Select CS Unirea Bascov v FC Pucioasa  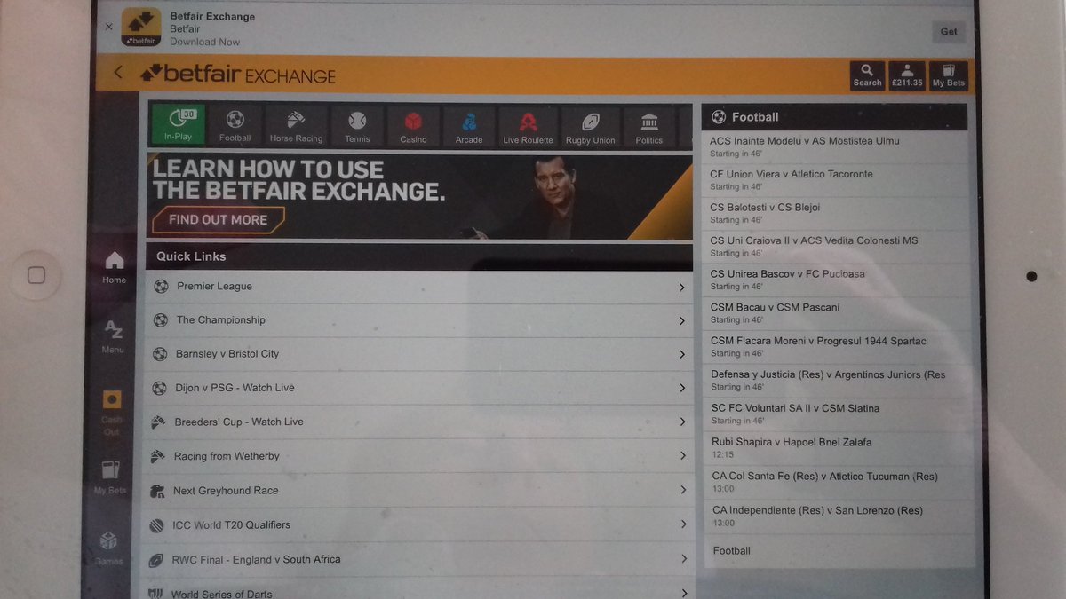click(836, 280)
